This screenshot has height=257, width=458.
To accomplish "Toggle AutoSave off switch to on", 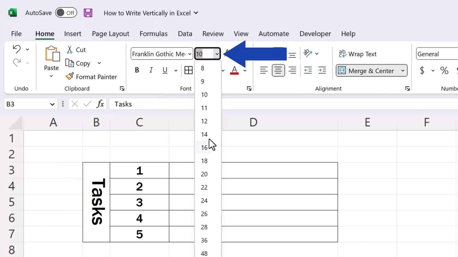I will tap(66, 13).
